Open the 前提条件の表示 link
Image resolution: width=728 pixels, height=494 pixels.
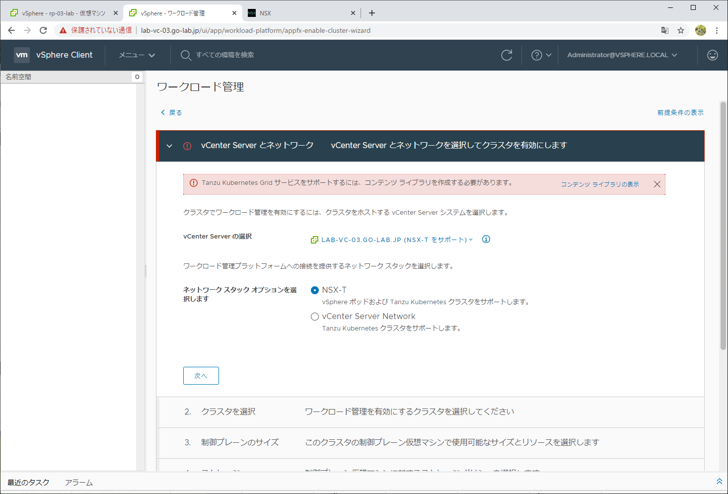click(680, 113)
